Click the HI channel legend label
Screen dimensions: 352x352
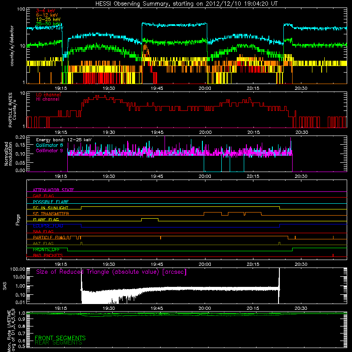(x=48, y=99)
